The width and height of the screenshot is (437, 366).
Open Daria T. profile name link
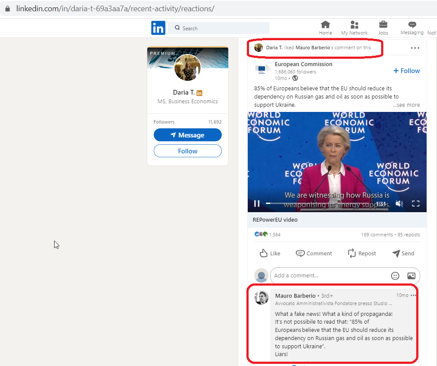point(184,92)
